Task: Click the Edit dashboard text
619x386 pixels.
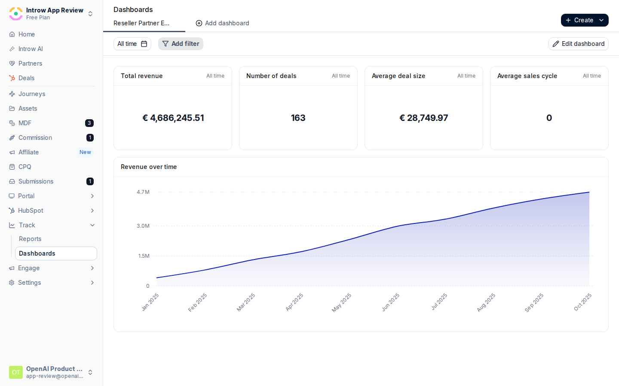Action: 583,44
